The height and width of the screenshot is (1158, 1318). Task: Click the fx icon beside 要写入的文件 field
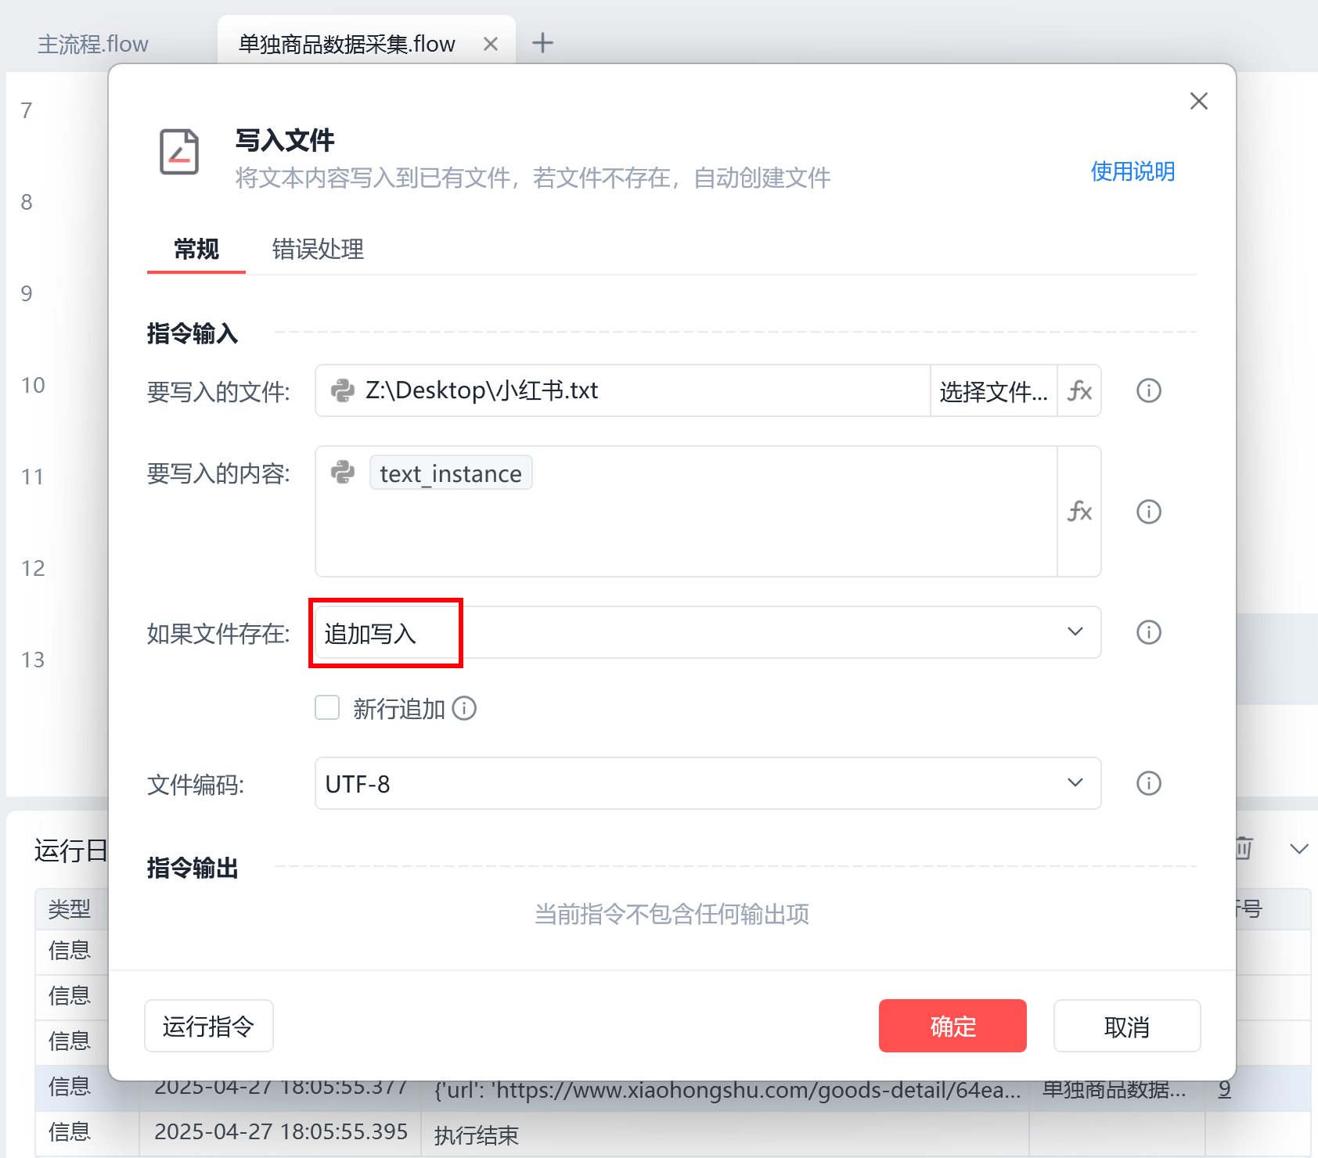click(1080, 391)
